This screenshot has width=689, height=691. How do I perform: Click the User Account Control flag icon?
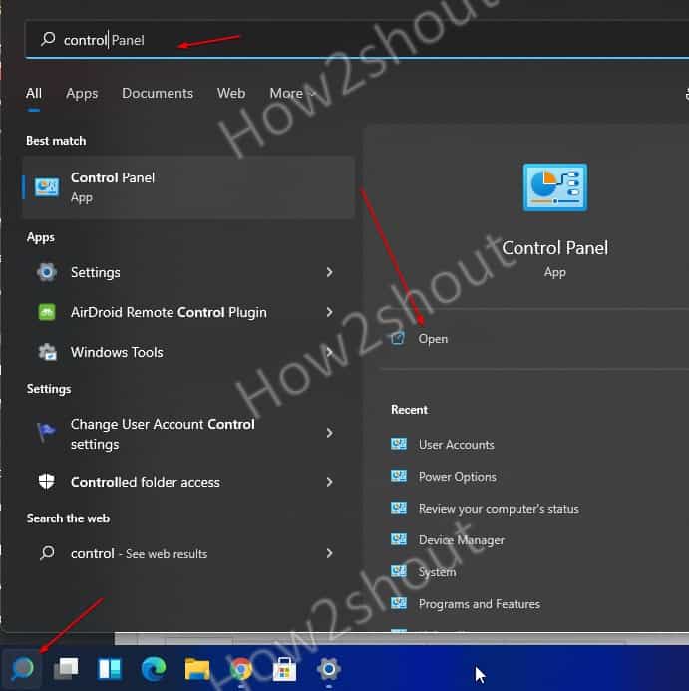(46, 432)
